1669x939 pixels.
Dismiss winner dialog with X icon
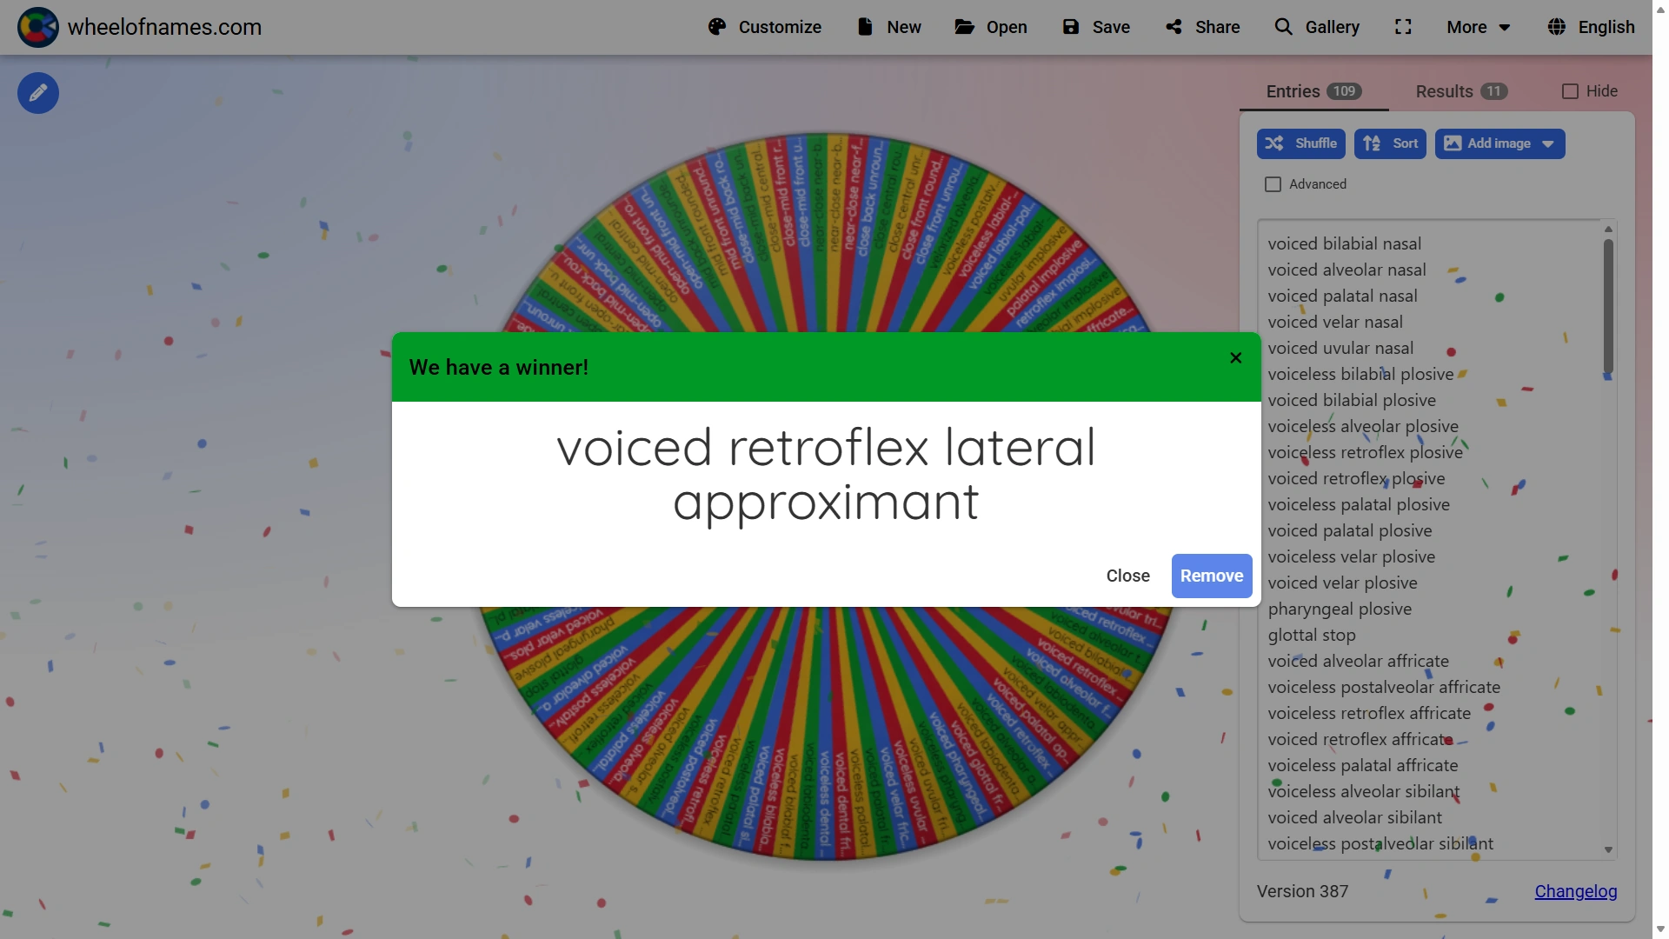[1235, 358]
